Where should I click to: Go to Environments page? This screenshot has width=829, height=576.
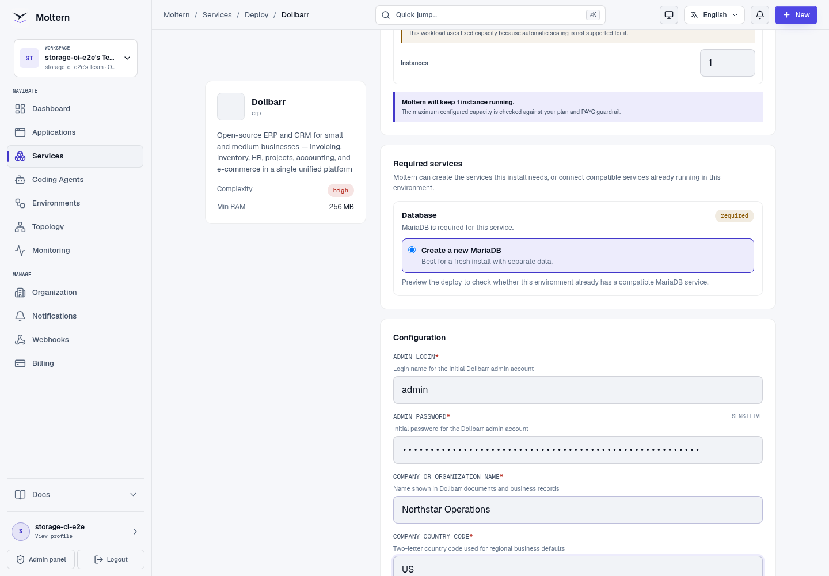[x=75, y=203]
